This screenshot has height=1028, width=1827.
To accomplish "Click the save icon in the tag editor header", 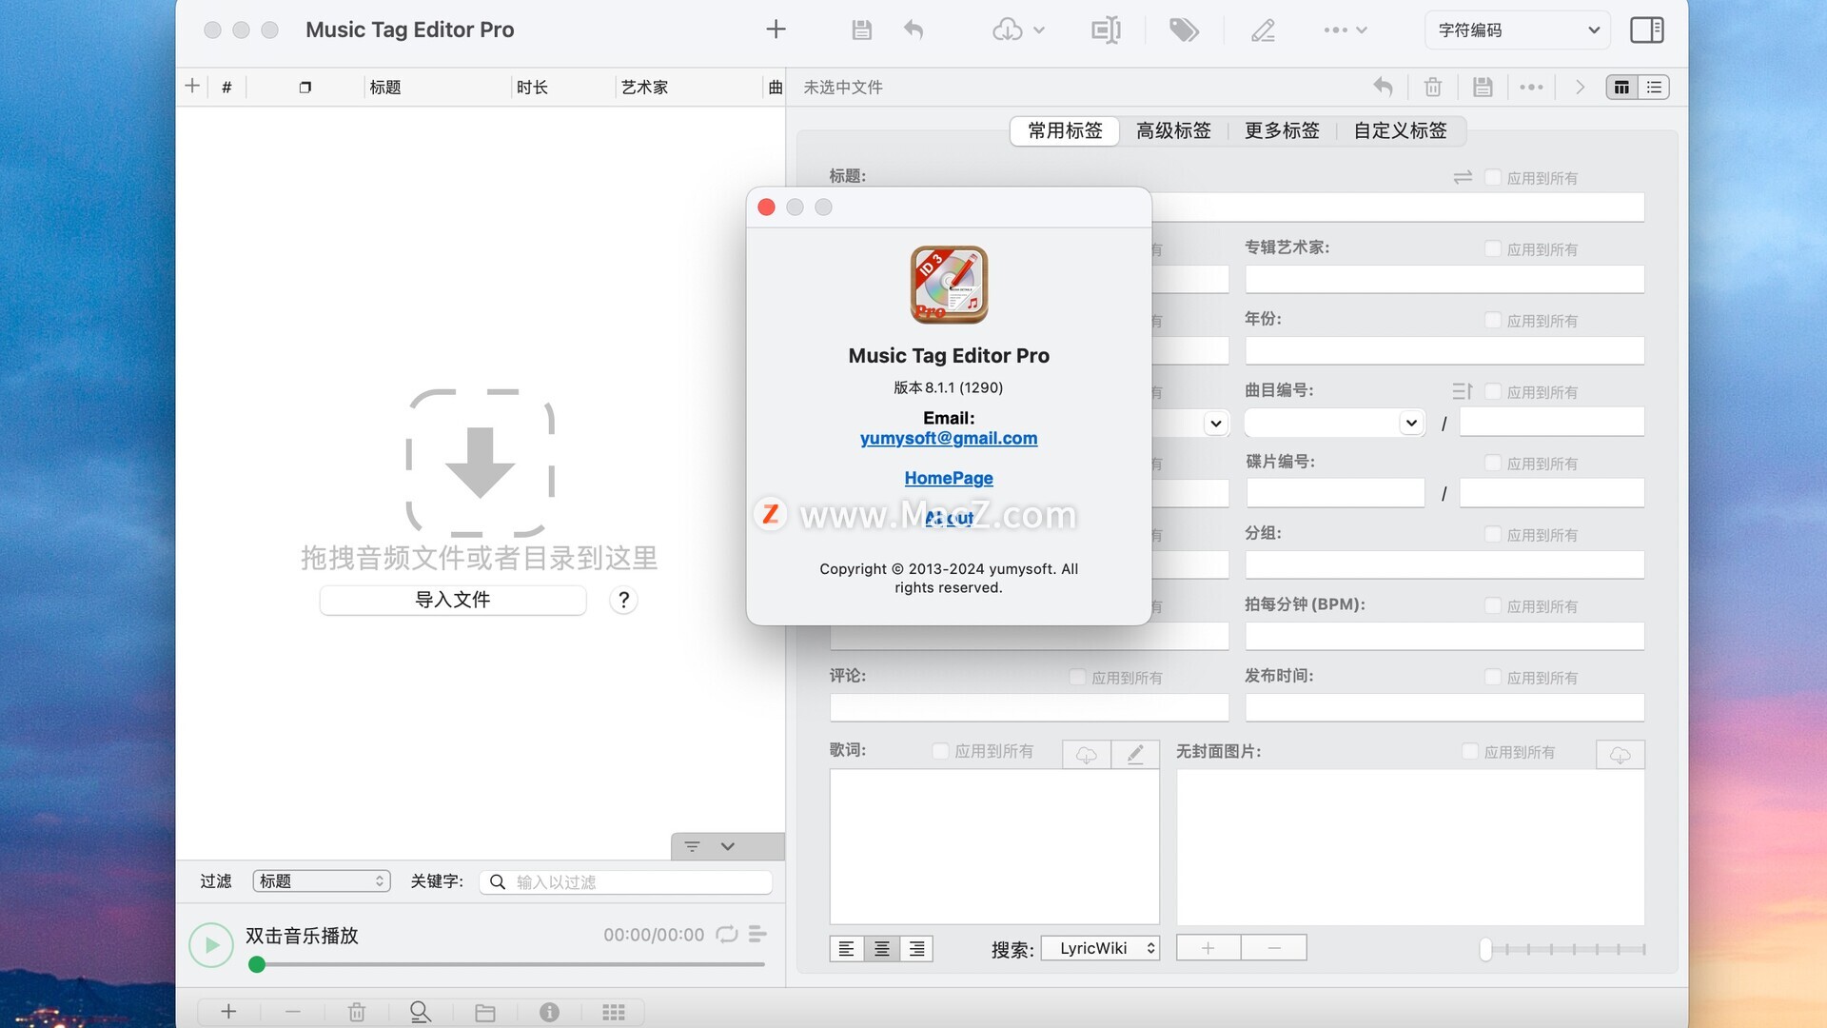I will coord(1483,87).
